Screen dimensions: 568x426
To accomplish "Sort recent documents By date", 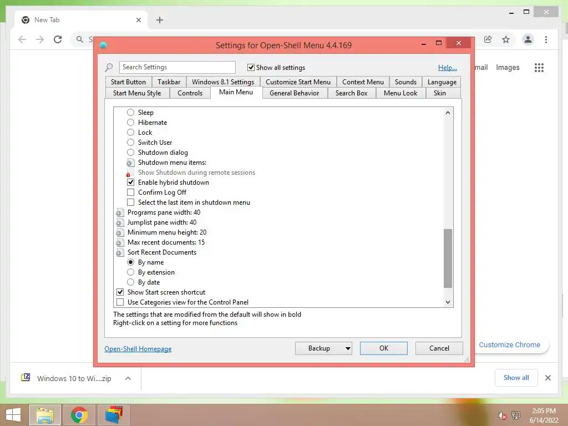I will pyautogui.click(x=130, y=282).
